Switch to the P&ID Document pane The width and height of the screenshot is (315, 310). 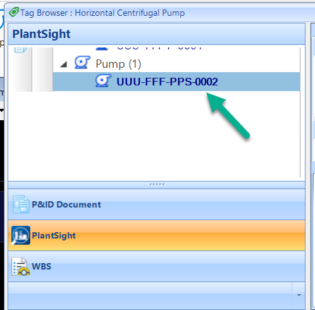(156, 204)
